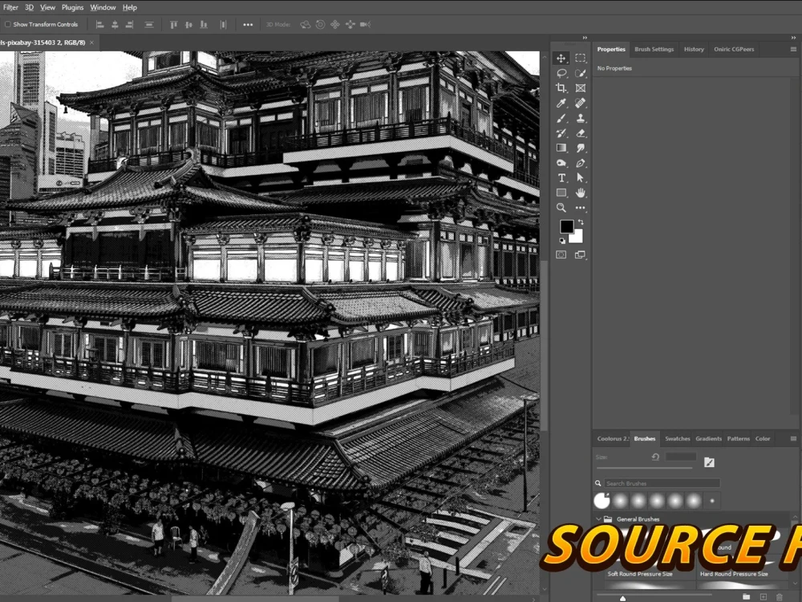Open the Filter menu

10,7
